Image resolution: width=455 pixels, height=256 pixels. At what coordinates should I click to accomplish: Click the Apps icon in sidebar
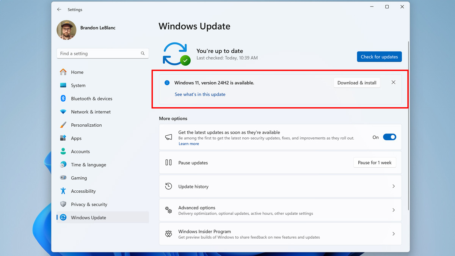pos(63,138)
